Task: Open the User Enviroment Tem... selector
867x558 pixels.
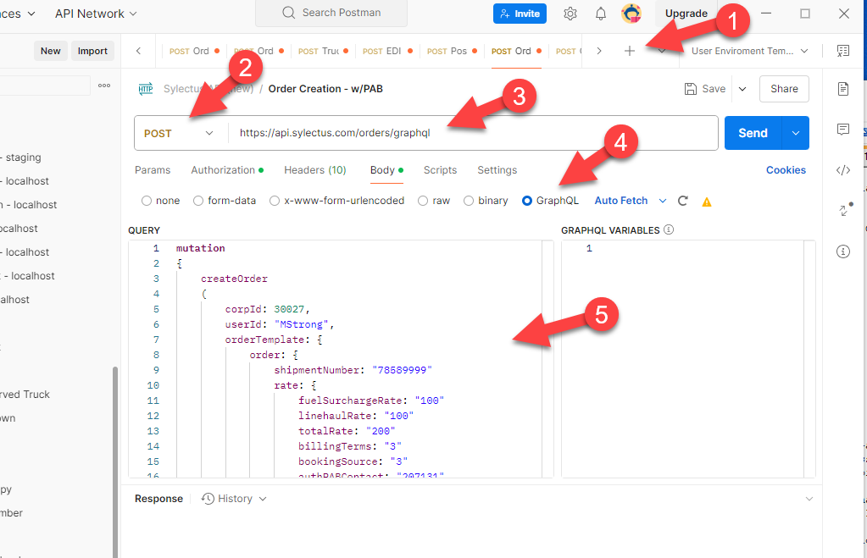Action: coord(749,51)
